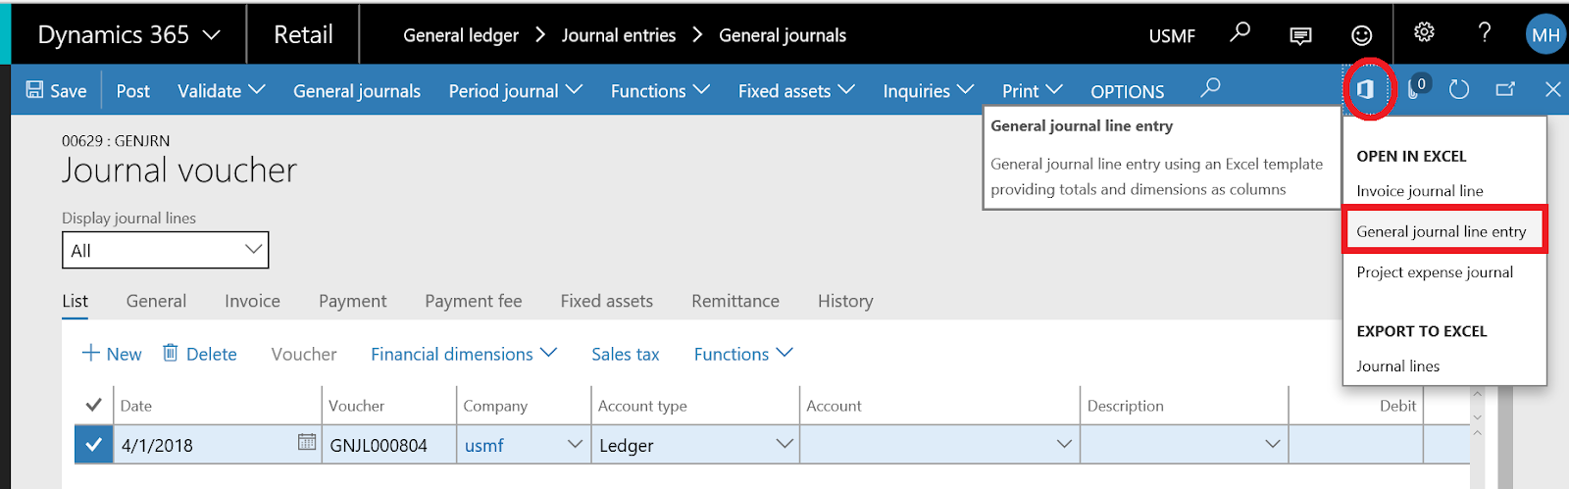Viewport: 1569px width, 489px height.
Task: Click the Save button
Action: (56, 91)
